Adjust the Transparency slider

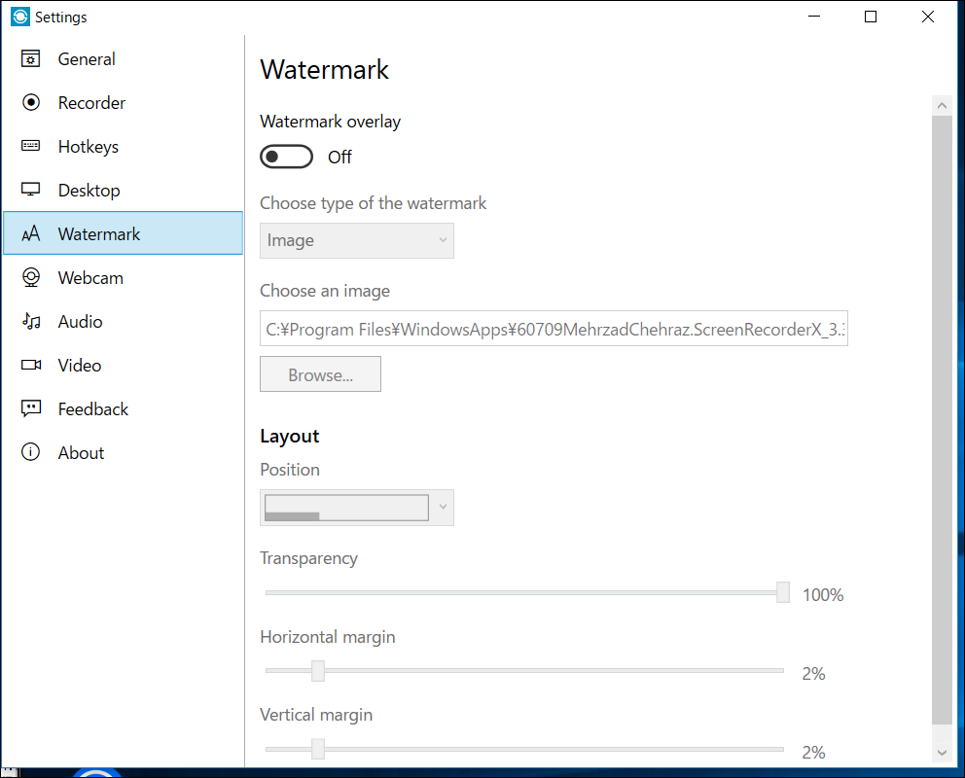(781, 591)
